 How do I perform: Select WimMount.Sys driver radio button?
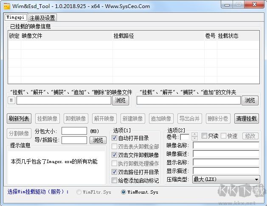click(124, 192)
